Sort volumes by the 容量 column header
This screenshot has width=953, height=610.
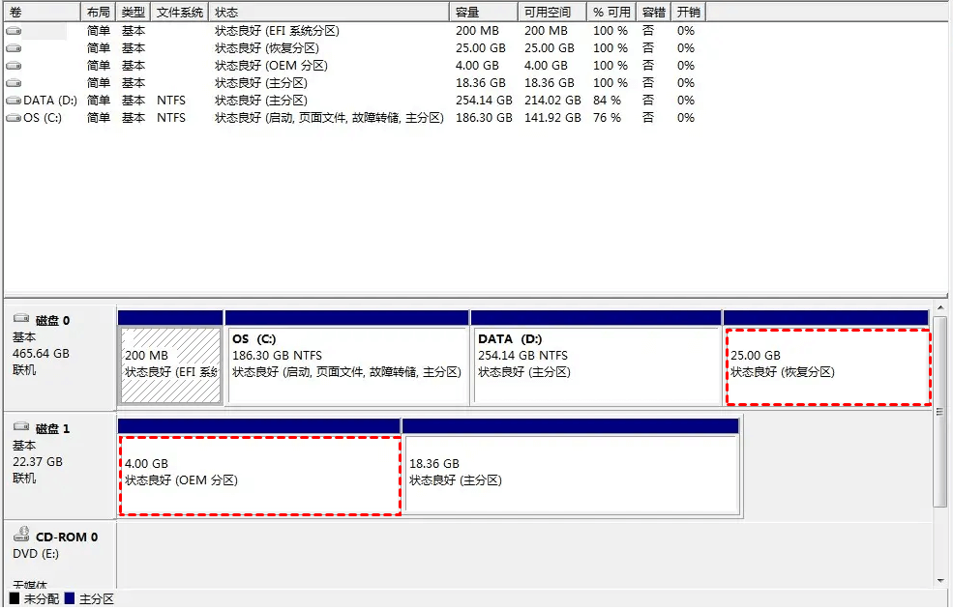[x=483, y=13]
